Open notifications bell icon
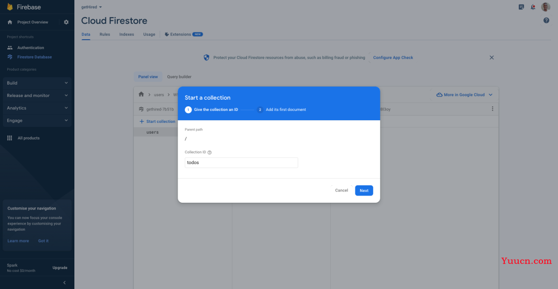Screen dimensions: 558x289 (x=533, y=7)
